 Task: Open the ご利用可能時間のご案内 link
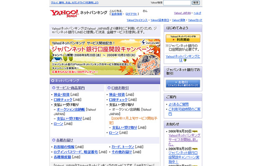184,112
